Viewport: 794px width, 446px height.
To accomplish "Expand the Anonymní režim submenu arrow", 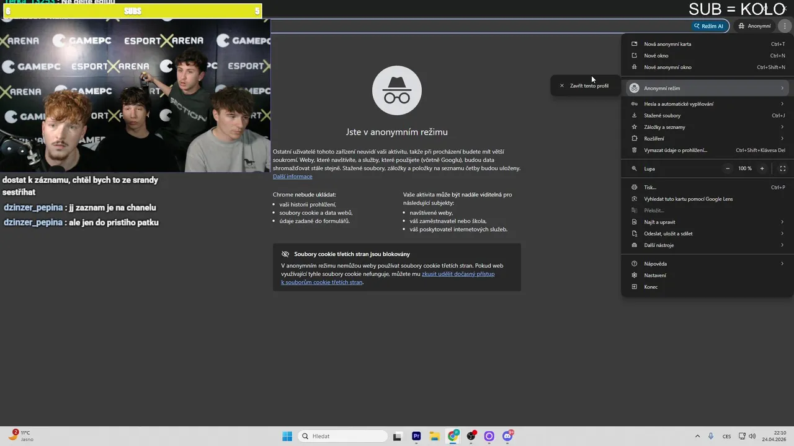I will point(782,88).
